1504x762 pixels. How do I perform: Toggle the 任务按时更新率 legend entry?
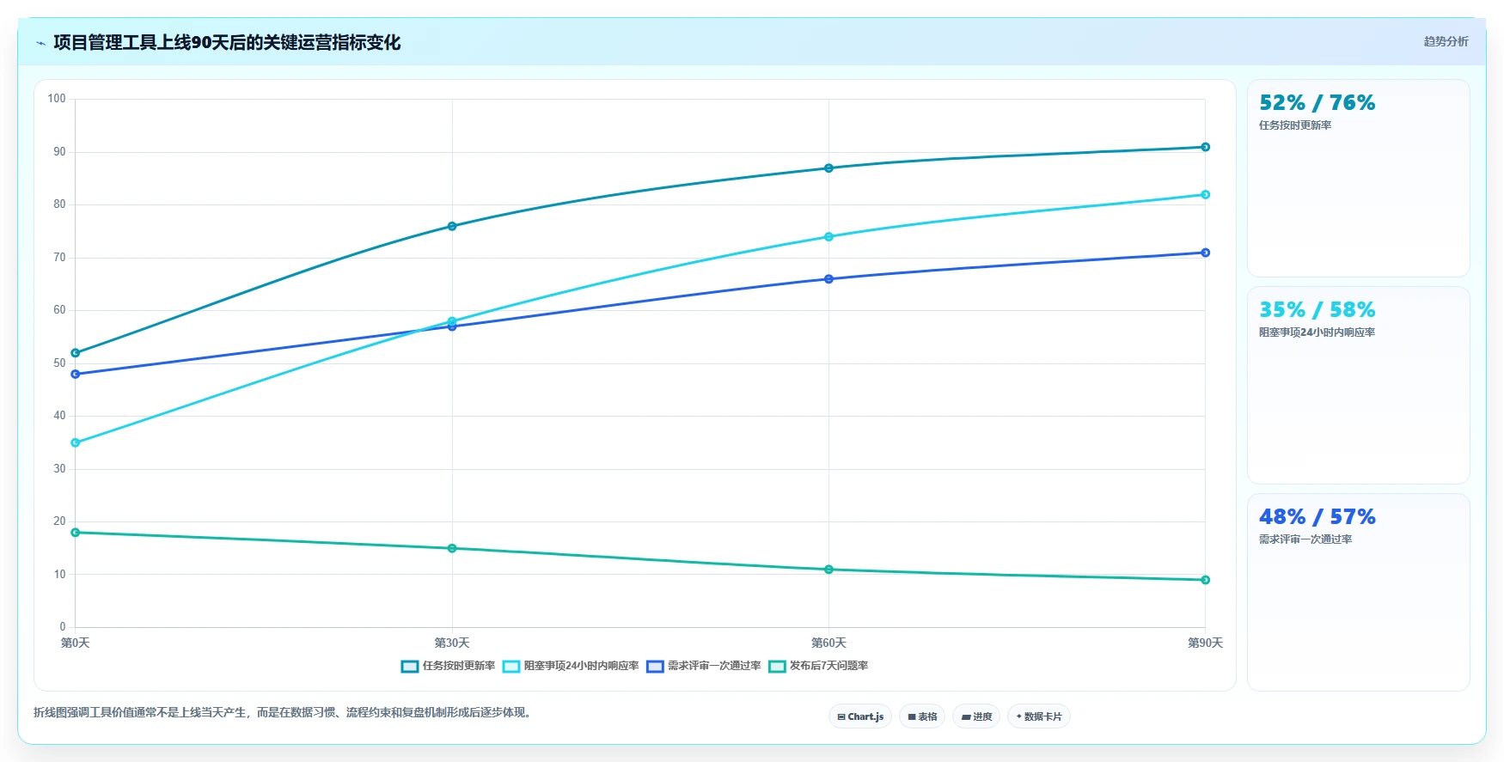point(449,666)
